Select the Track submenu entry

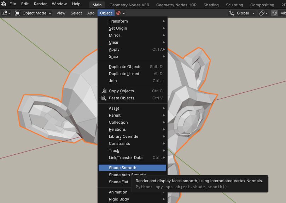click(133, 150)
